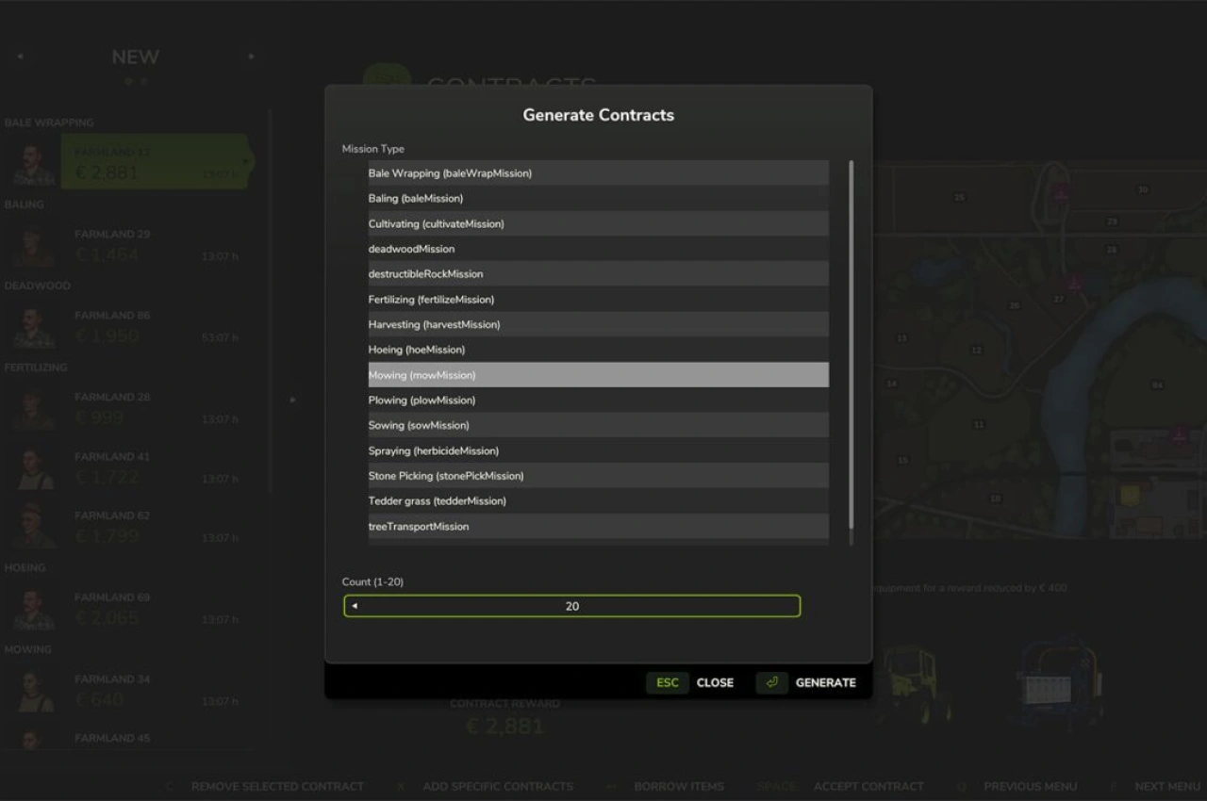1207x801 pixels.
Task: Click the Count value field showing 20
Action: pyautogui.click(x=572, y=606)
